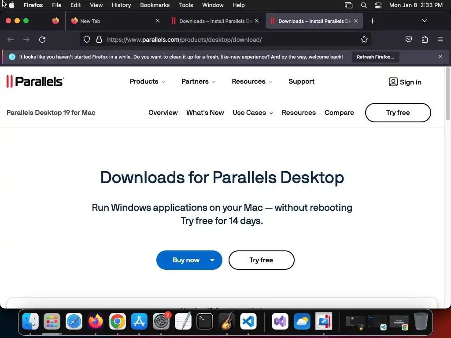
Task: Open the View menu
Action: coord(96,5)
